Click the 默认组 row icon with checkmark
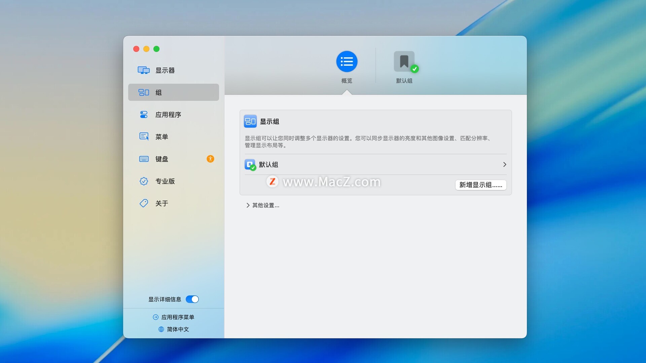646x363 pixels. pos(250,165)
